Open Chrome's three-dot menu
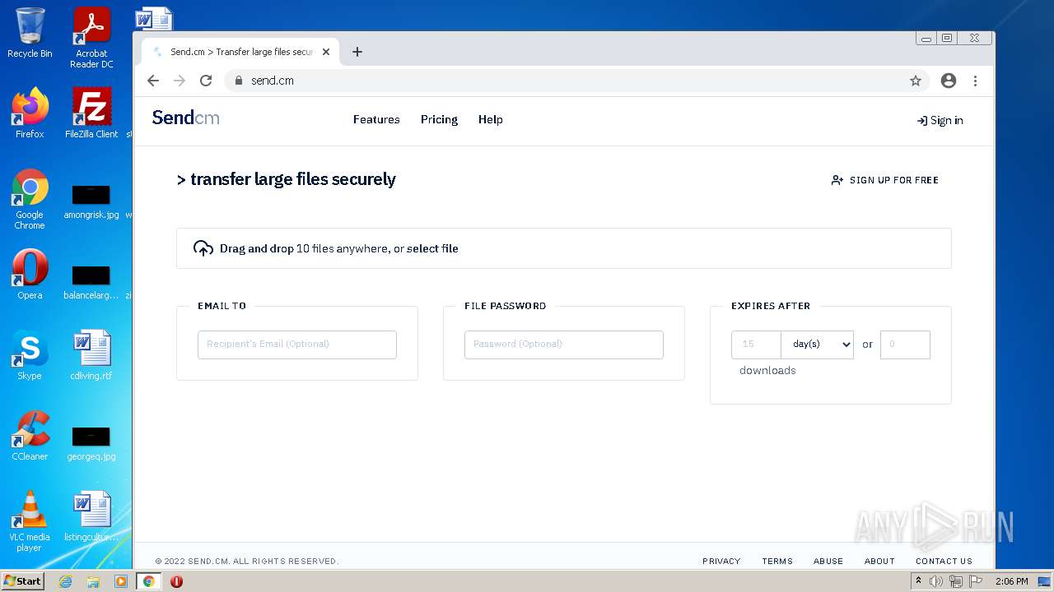Viewport: 1054px width, 592px height. [x=975, y=81]
